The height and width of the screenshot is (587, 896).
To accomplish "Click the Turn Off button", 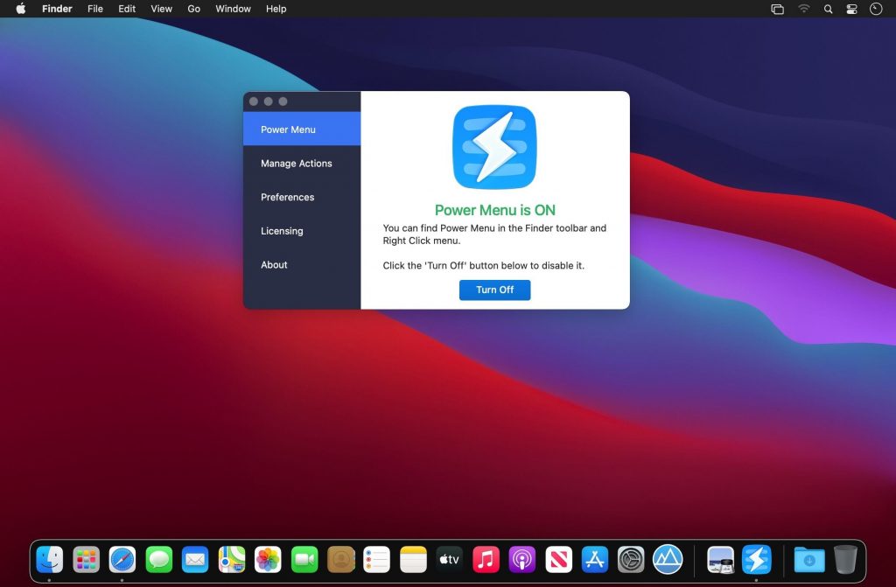I will 494,290.
